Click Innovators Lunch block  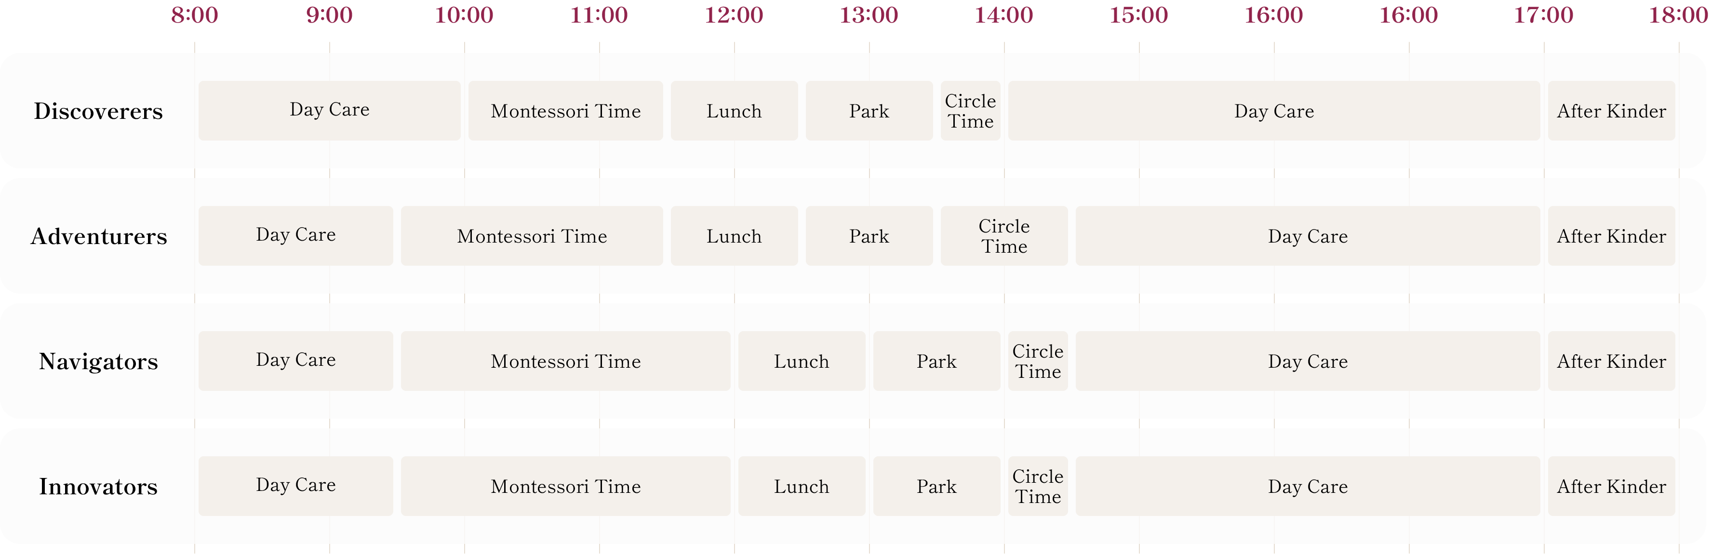802,486
